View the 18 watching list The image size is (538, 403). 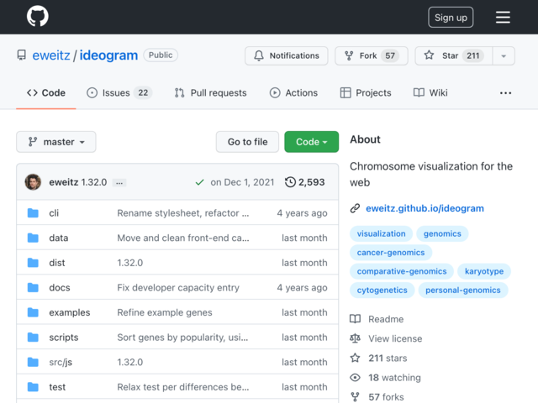click(385, 378)
